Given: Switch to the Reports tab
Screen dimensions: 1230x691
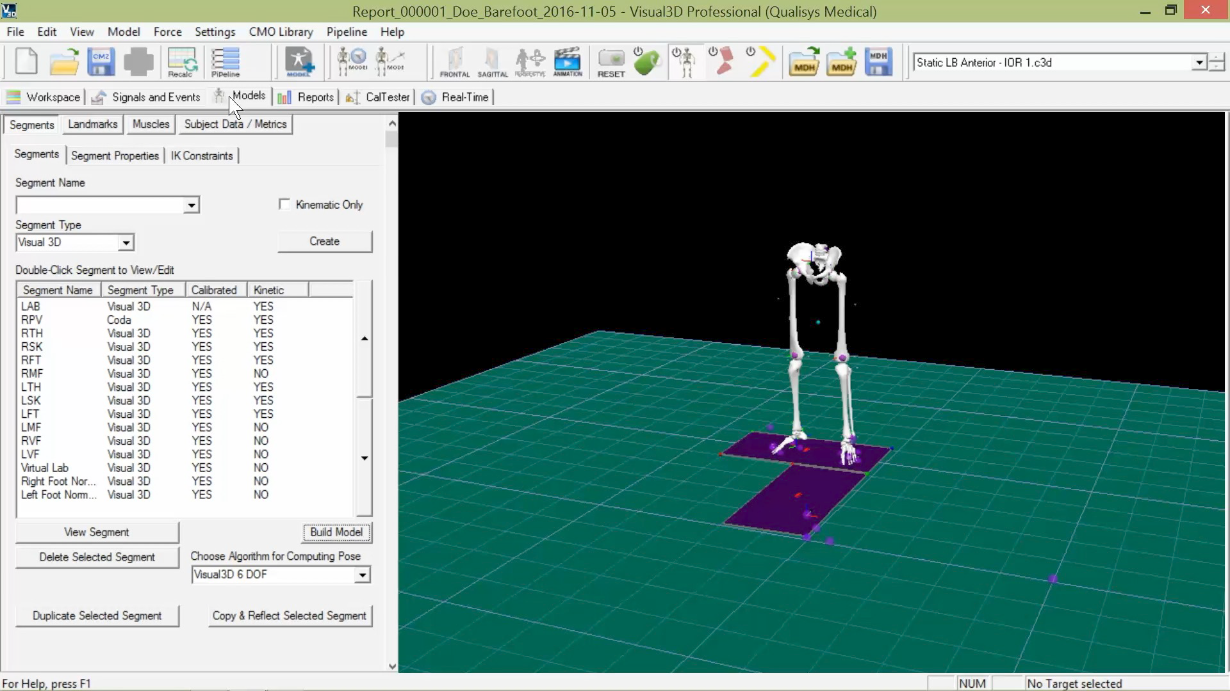Looking at the screenshot, I should point(307,97).
